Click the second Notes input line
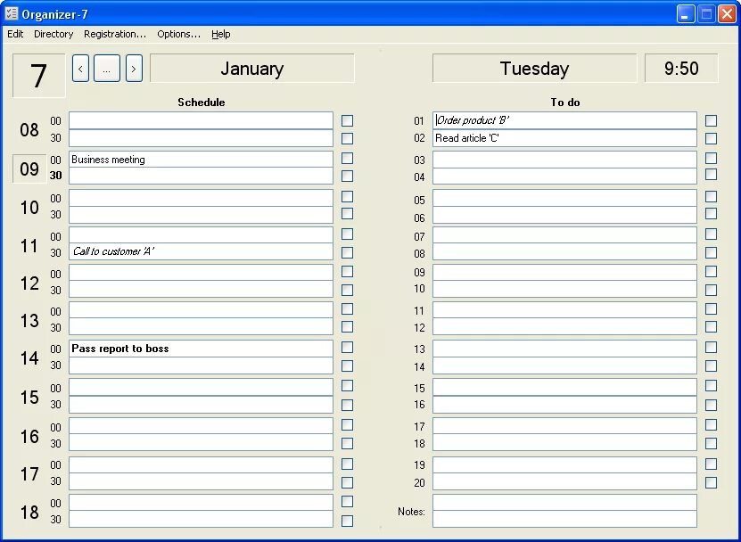This screenshot has width=741, height=542. pos(564,519)
